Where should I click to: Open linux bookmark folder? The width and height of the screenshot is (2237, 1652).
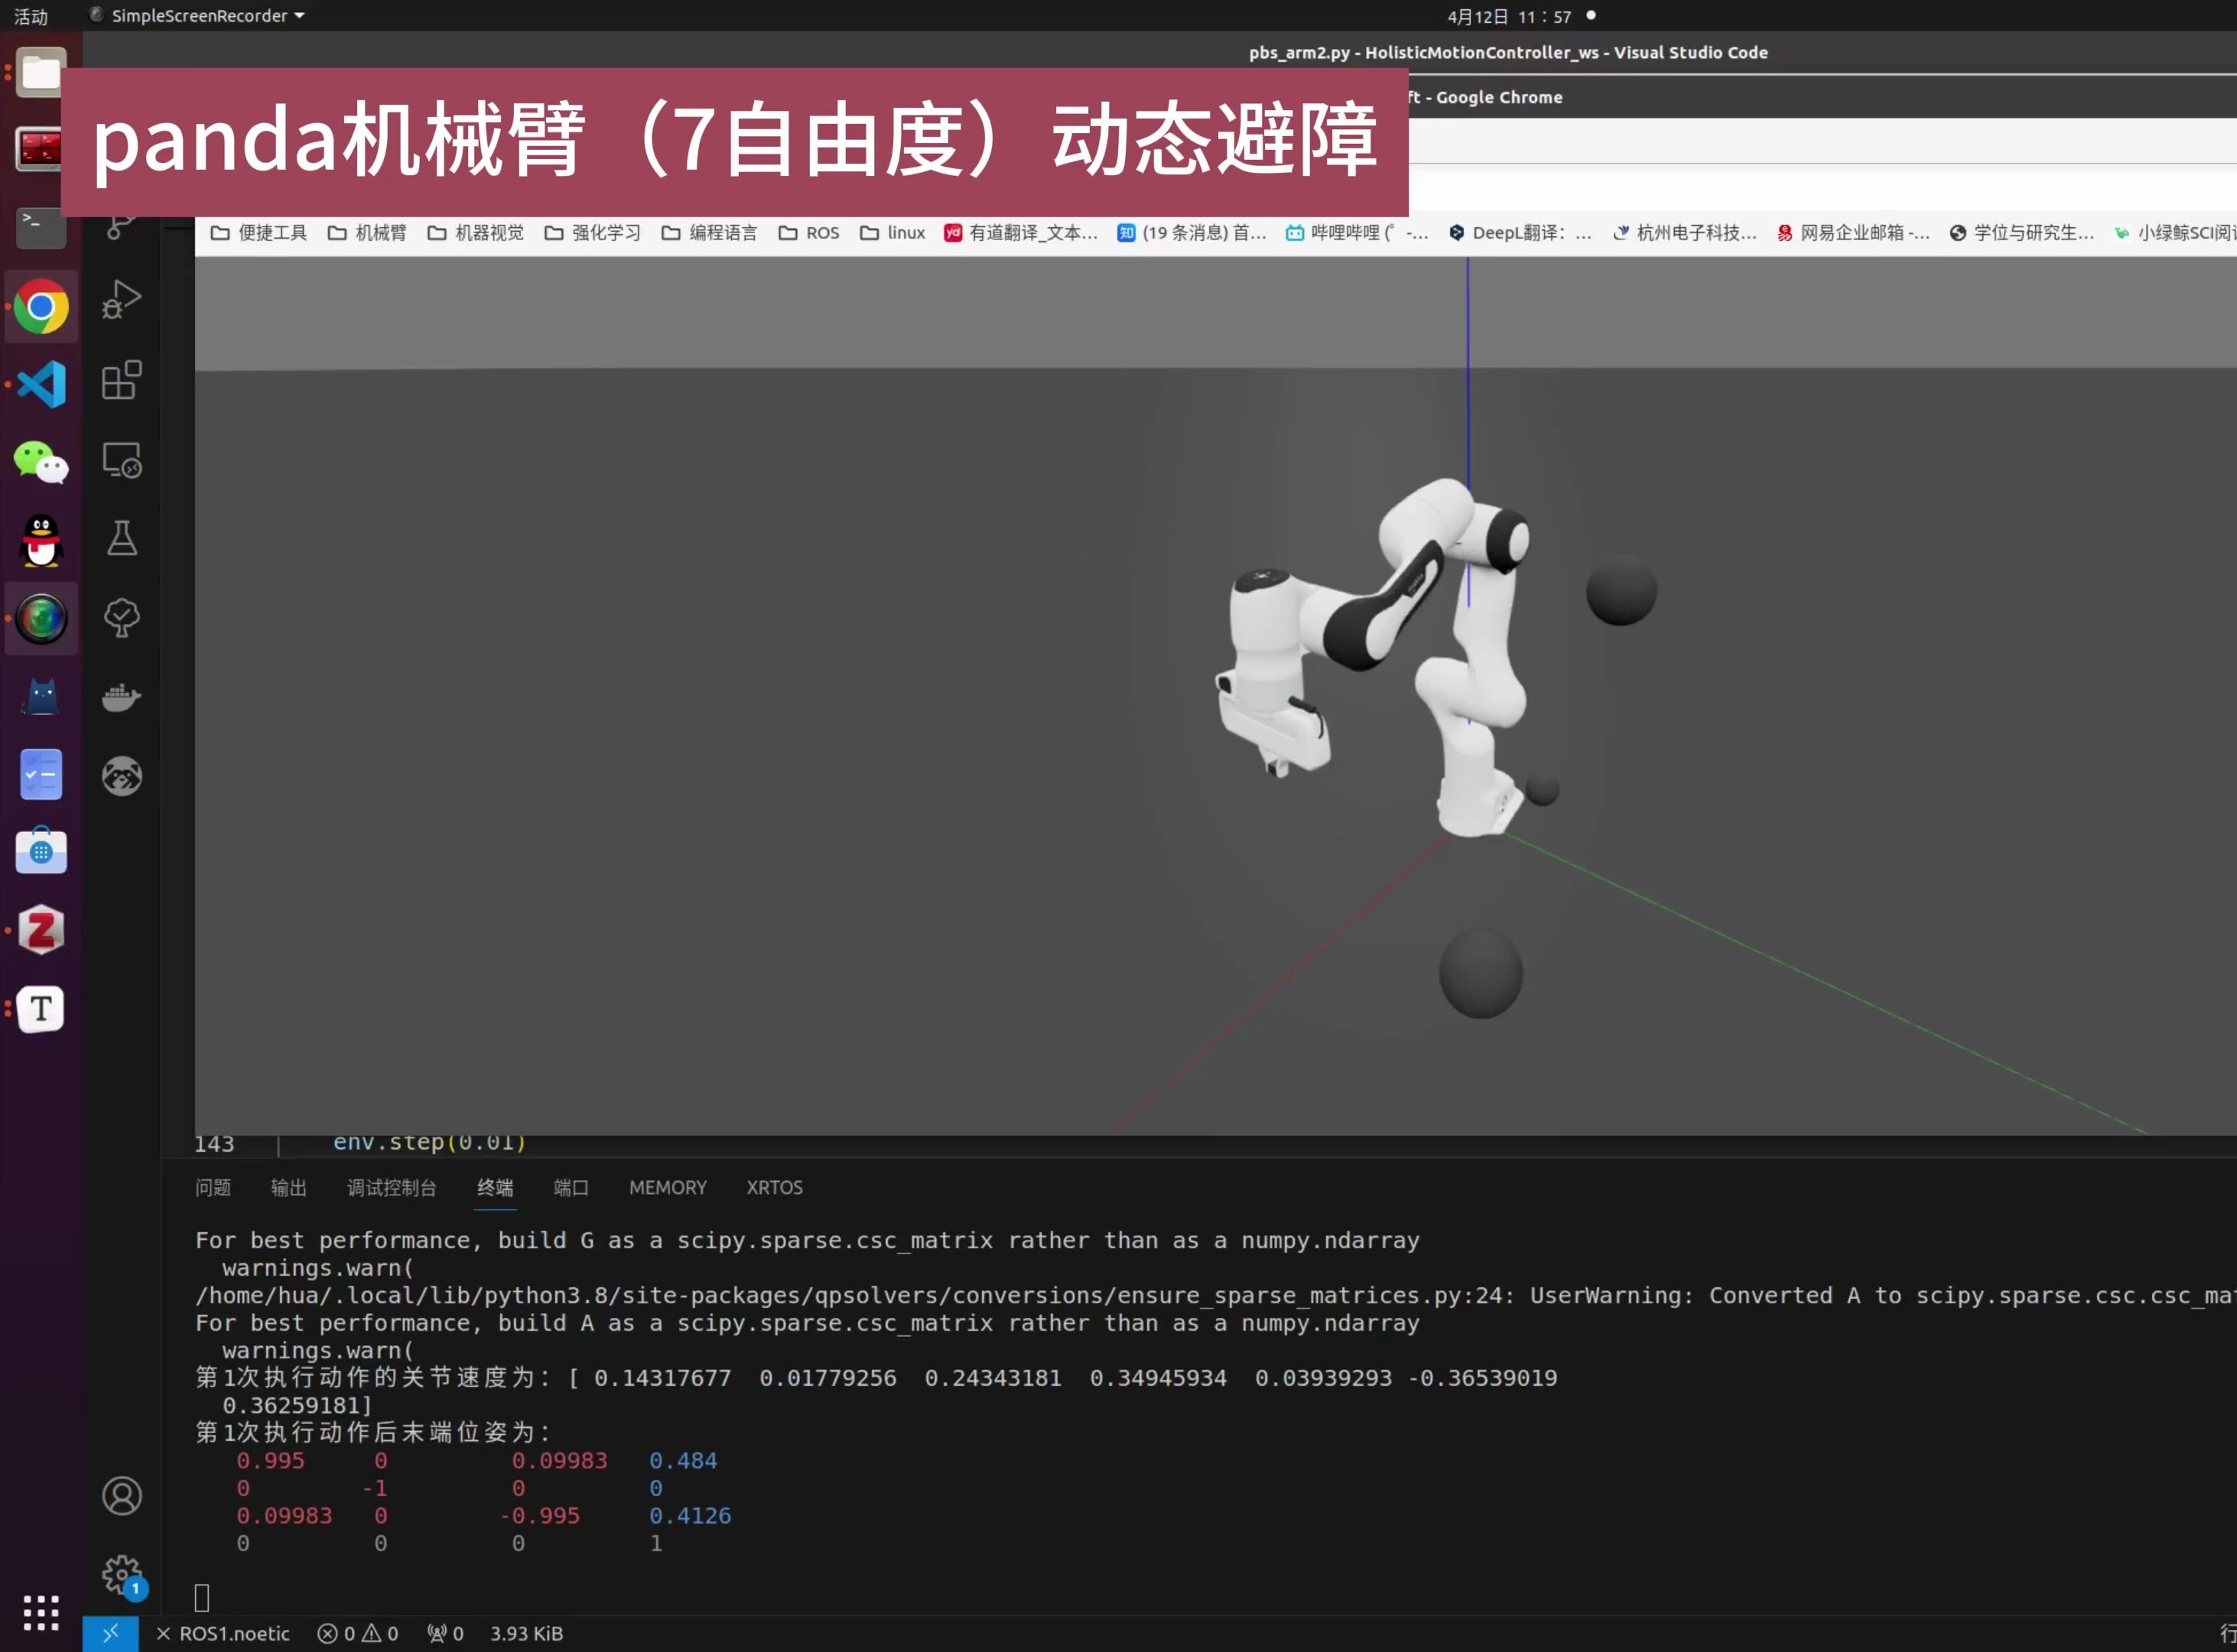[x=892, y=233]
